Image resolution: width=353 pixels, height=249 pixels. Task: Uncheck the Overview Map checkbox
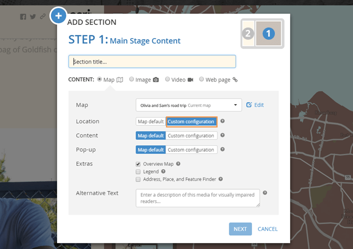(x=138, y=164)
